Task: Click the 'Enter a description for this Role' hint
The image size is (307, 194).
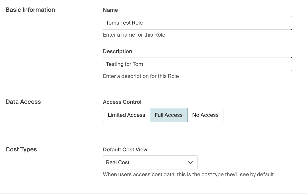Action: tap(141, 76)
